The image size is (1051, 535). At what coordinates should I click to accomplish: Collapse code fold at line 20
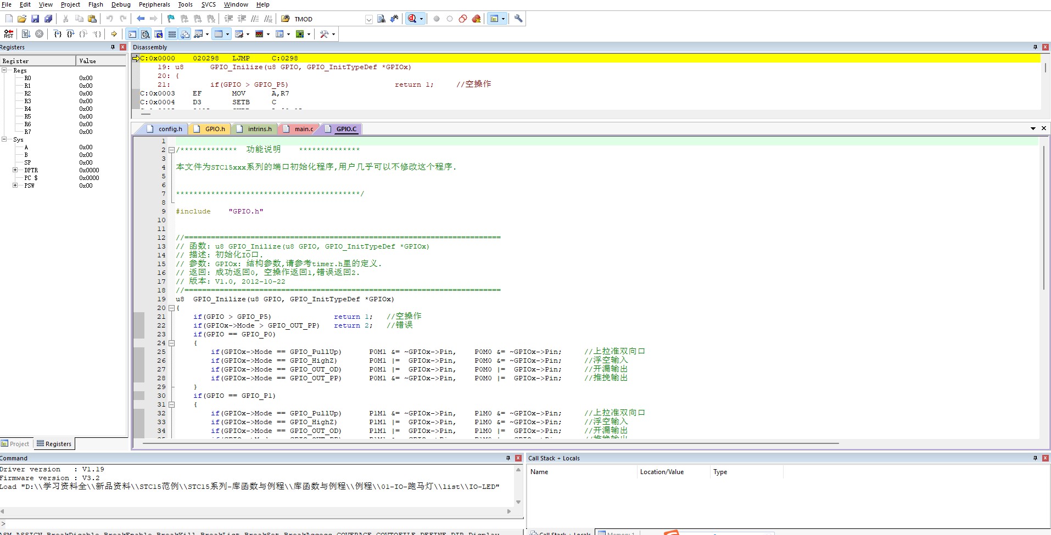[x=171, y=308]
